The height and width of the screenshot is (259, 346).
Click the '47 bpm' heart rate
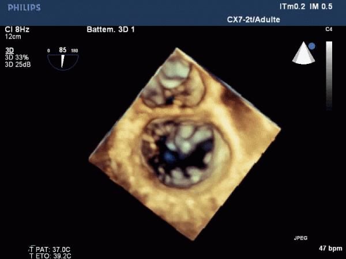[330, 249]
